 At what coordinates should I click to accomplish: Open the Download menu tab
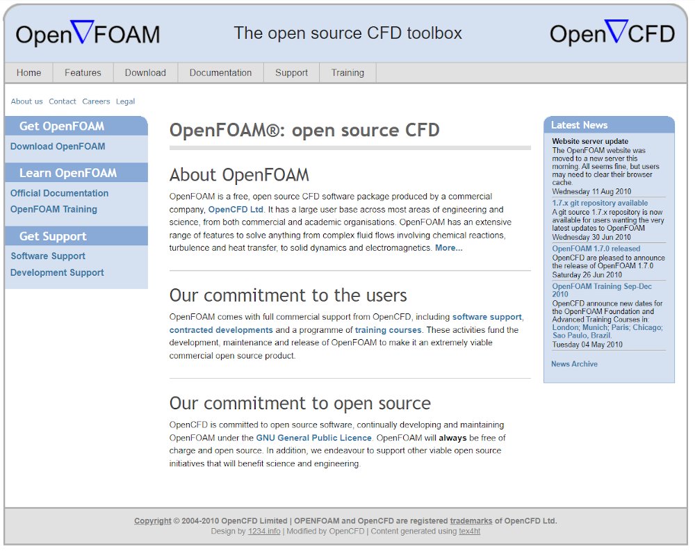coord(145,73)
